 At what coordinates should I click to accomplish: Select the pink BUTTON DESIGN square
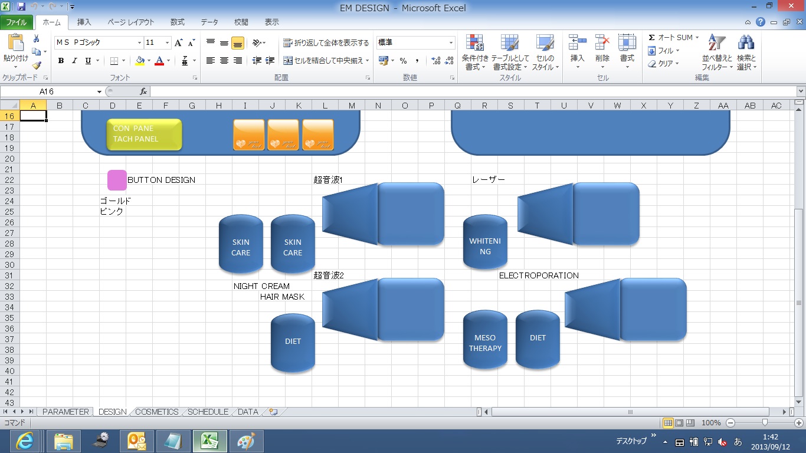[x=117, y=180]
